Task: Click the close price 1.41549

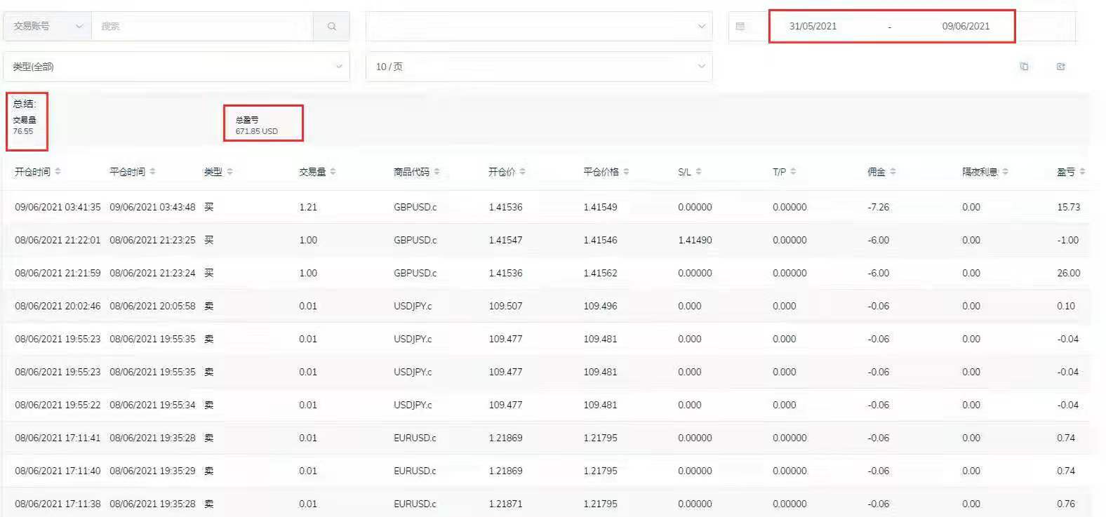Action: pyautogui.click(x=601, y=208)
